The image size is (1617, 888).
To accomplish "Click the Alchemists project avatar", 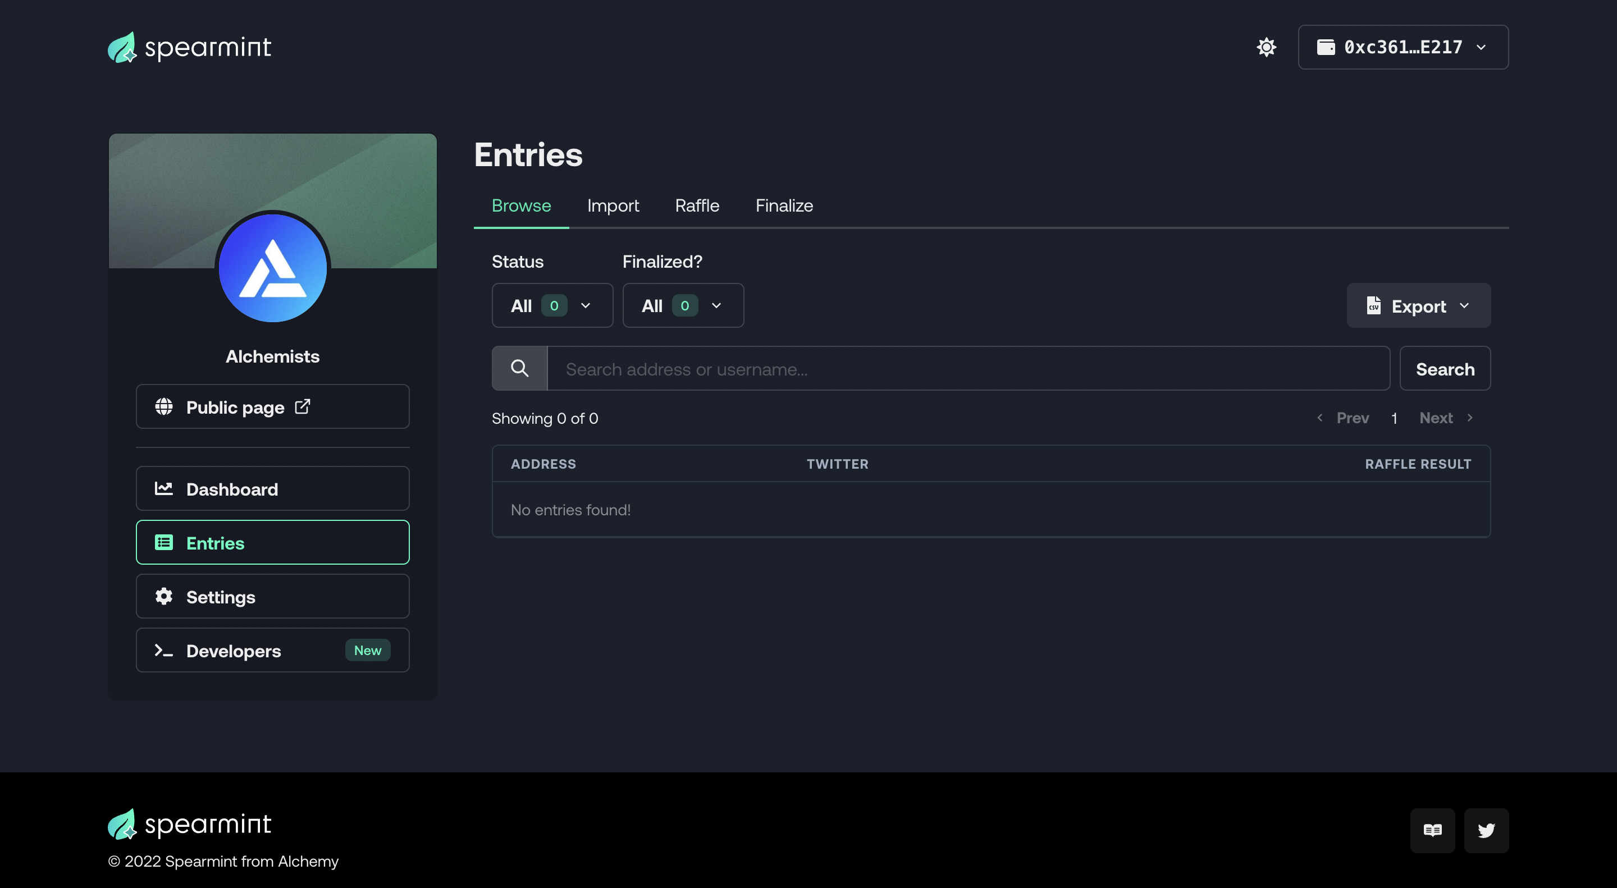I will tap(272, 268).
